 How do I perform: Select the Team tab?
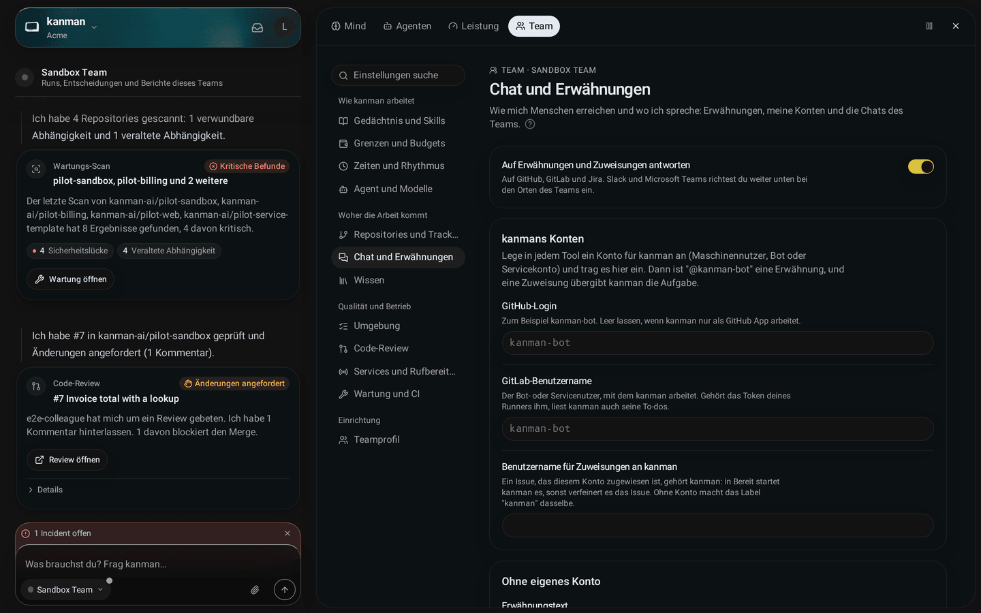click(x=534, y=26)
